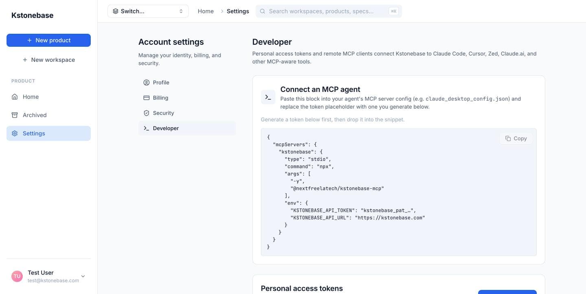Click the Account settings heading
The width and height of the screenshot is (586, 294).
tap(171, 42)
